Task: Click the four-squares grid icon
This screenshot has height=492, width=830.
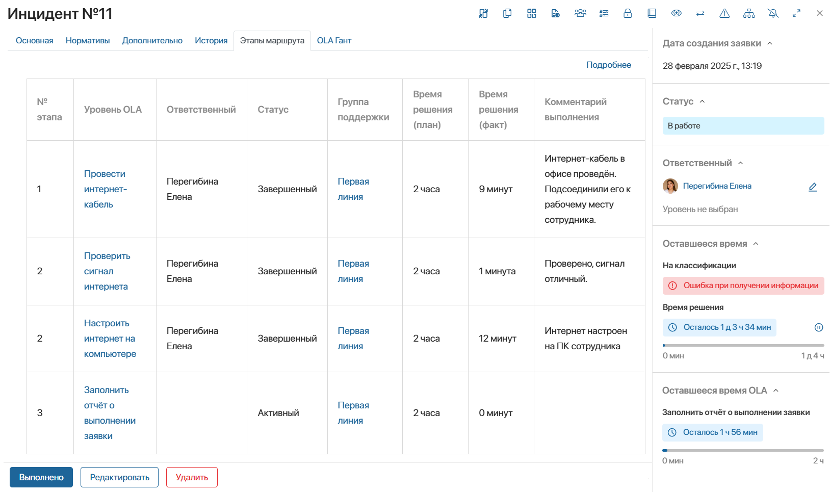Action: pyautogui.click(x=532, y=14)
